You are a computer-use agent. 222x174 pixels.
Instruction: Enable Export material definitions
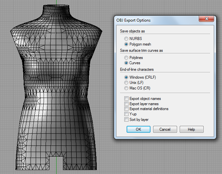126,109
